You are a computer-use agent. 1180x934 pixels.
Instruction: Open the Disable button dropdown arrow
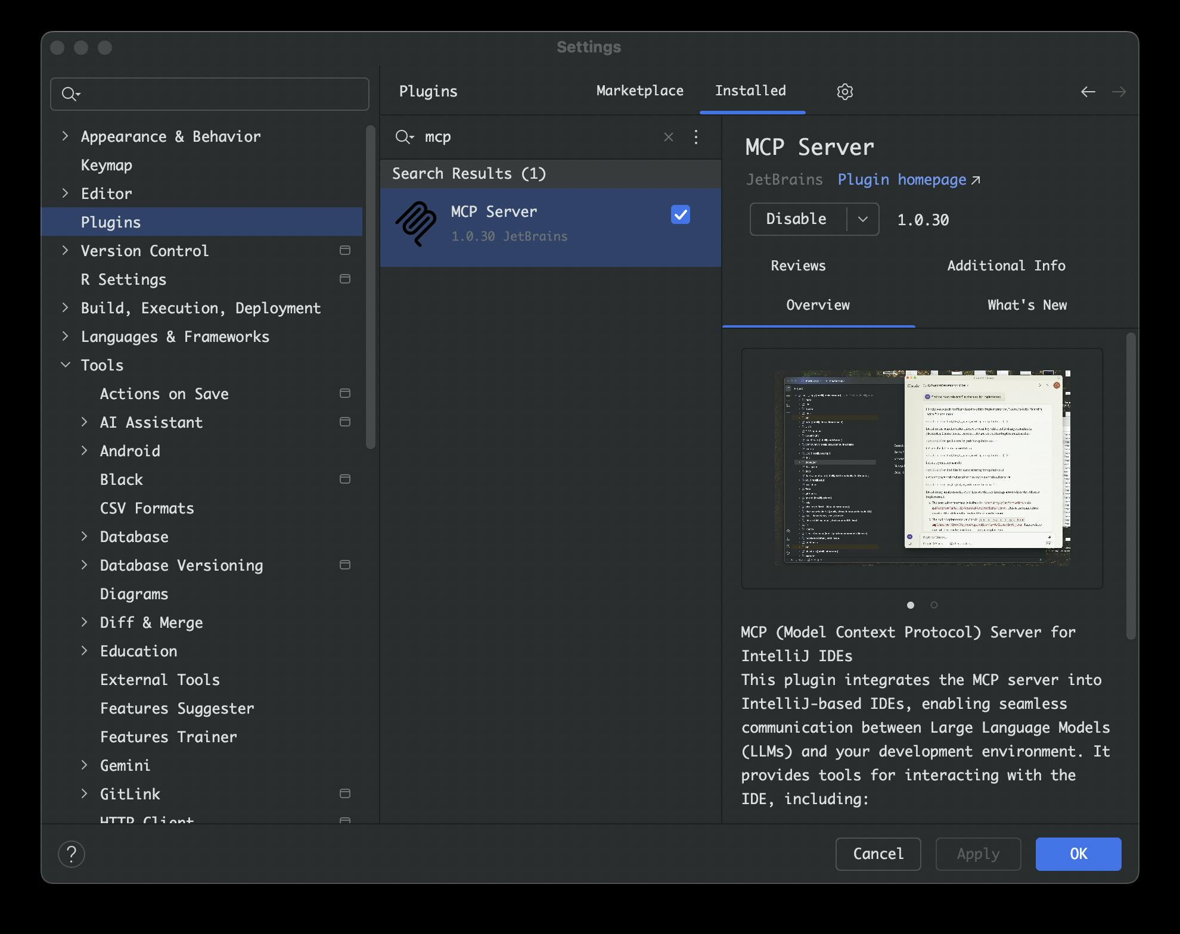point(862,219)
